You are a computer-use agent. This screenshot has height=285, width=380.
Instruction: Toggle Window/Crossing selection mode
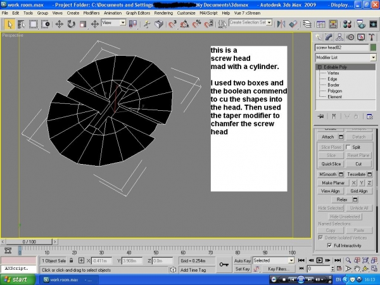46,24
